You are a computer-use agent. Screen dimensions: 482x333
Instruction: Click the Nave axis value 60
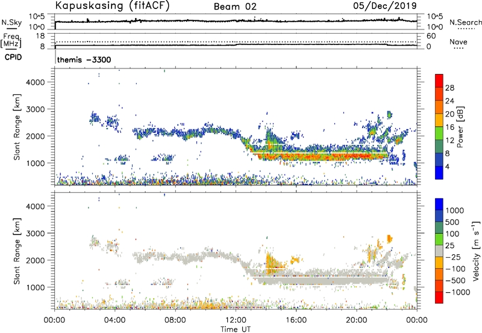tap(431, 36)
